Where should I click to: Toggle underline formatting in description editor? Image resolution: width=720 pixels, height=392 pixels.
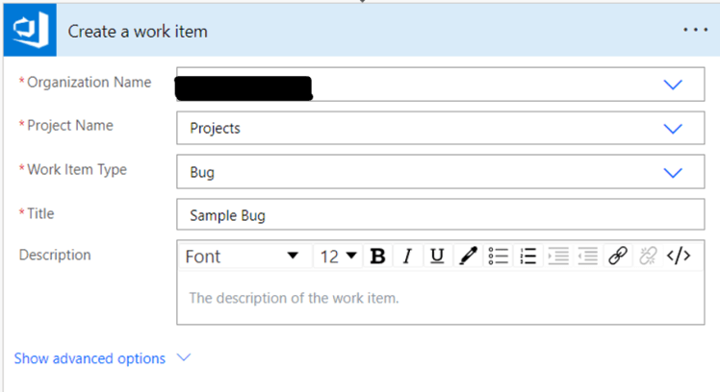(x=437, y=257)
